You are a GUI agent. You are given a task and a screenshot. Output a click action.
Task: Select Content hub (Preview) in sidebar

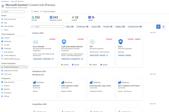point(14,67)
